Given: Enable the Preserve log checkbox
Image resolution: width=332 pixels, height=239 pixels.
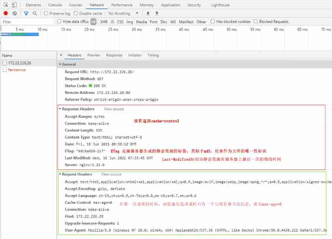Looking at the screenshot, I should pos(46,13).
